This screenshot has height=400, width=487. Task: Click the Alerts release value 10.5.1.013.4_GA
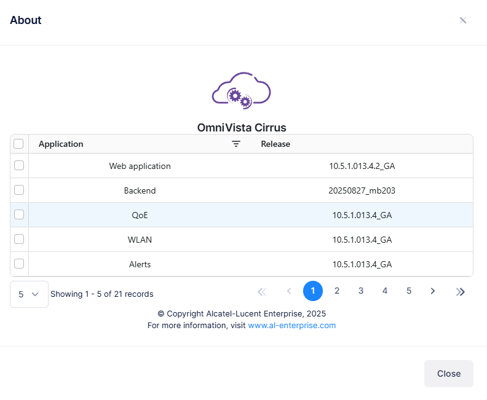pos(362,264)
